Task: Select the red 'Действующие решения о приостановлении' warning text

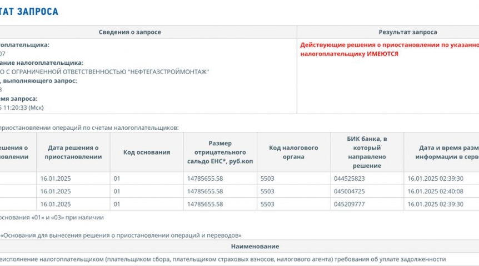Action: tap(390, 49)
